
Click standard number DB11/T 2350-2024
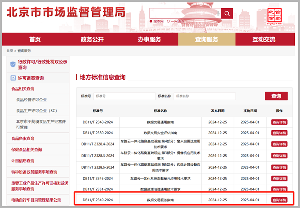pos(98,133)
